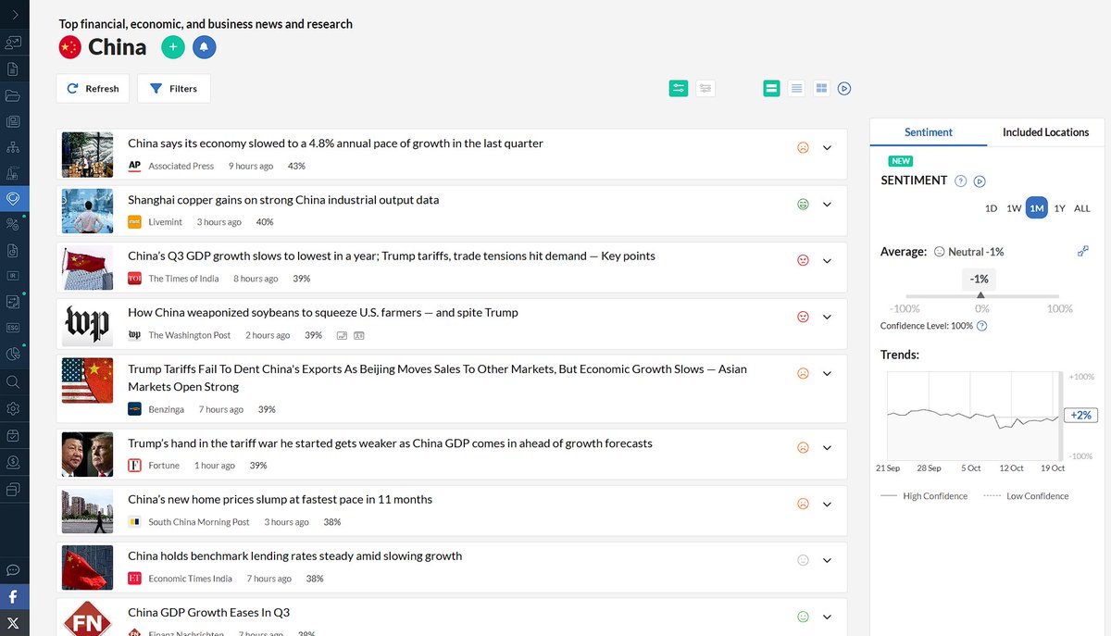Click the Refresh button

[x=93, y=88]
